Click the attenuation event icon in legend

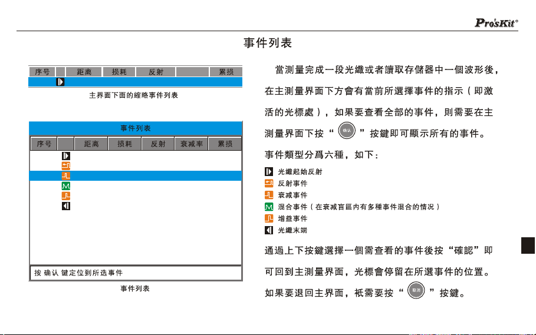coord(269,195)
